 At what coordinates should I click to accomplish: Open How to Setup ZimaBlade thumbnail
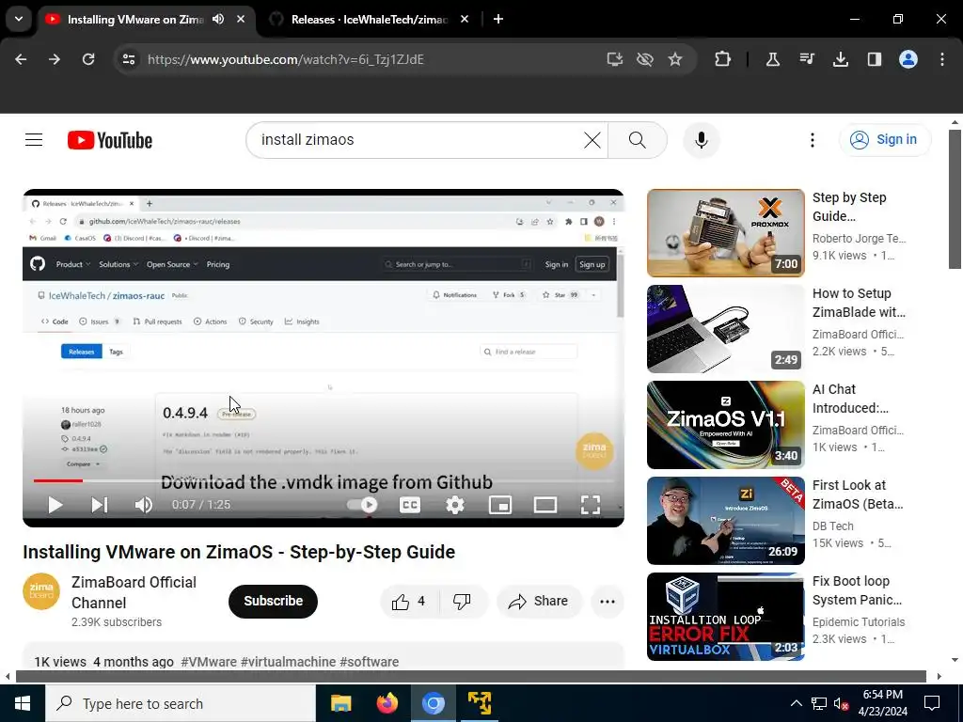pos(725,329)
